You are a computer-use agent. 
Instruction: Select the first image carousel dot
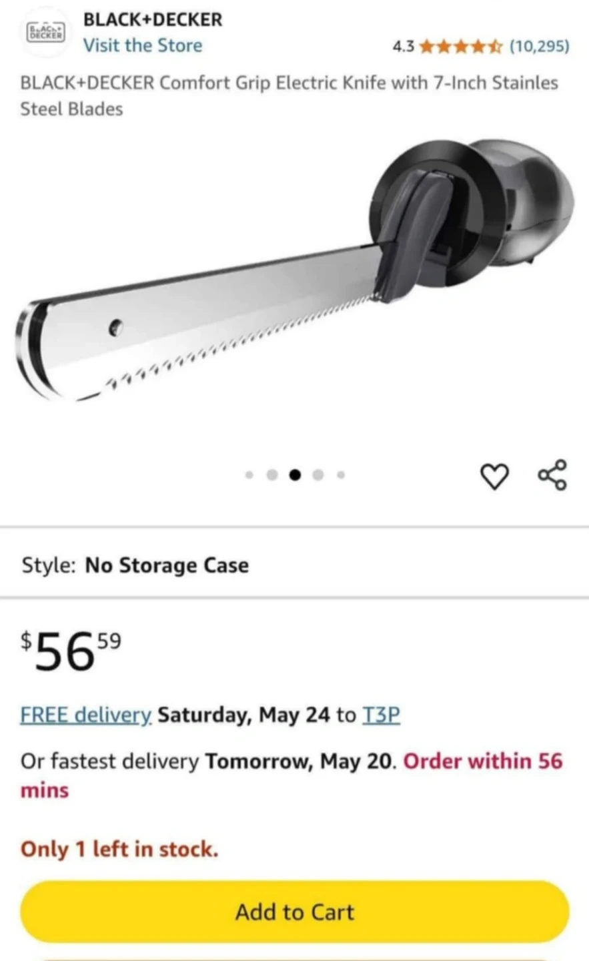tap(249, 475)
